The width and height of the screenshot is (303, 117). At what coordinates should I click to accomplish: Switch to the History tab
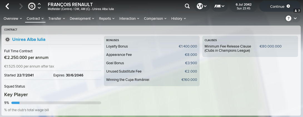coord(178,19)
